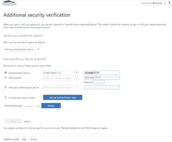The width and height of the screenshot is (172, 142).
Task: Check the Authenticator app or Token box
Action: (x=5, y=97)
